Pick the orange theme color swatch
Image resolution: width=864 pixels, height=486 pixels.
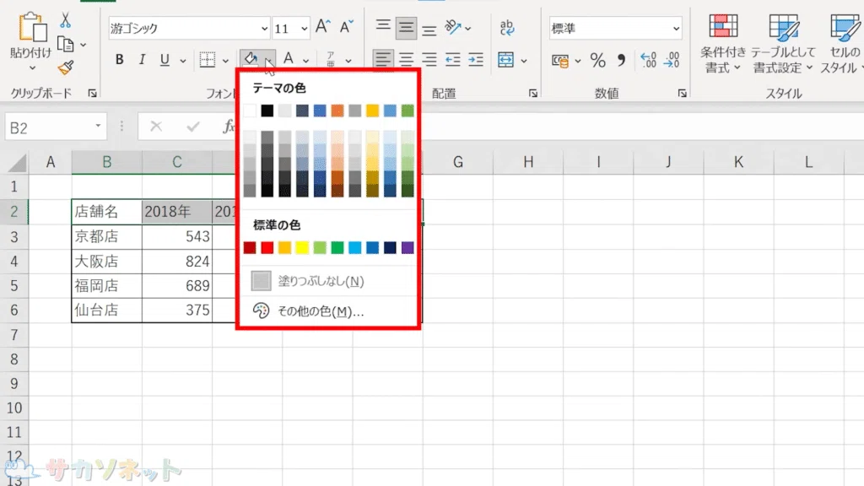[337, 111]
